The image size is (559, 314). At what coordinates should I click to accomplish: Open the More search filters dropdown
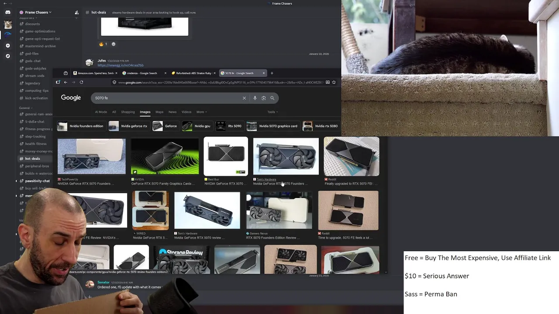point(201,112)
